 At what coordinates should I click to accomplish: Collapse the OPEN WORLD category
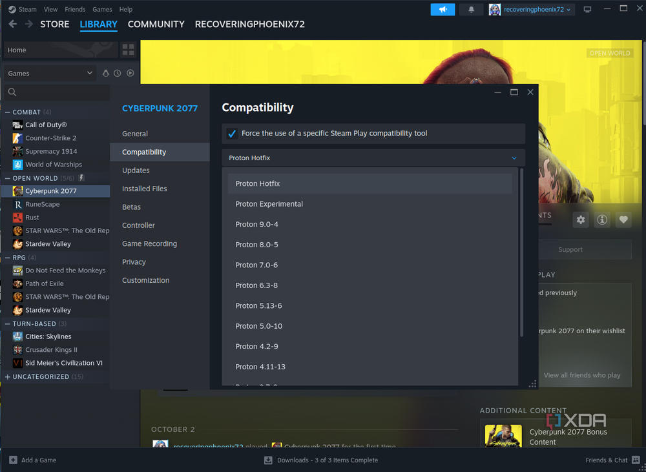coord(7,178)
